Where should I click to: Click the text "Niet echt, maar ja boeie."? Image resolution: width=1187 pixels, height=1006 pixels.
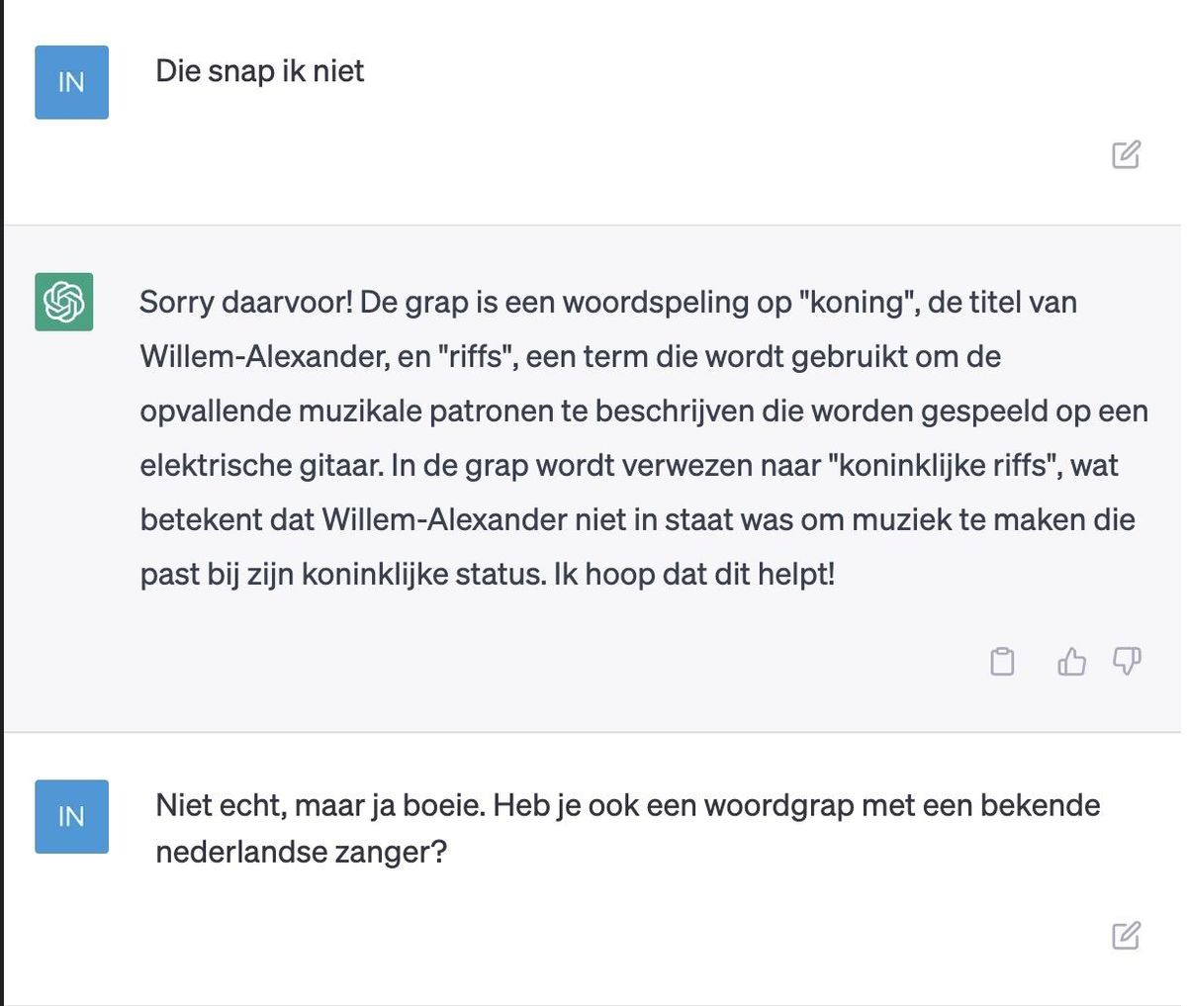point(320,805)
